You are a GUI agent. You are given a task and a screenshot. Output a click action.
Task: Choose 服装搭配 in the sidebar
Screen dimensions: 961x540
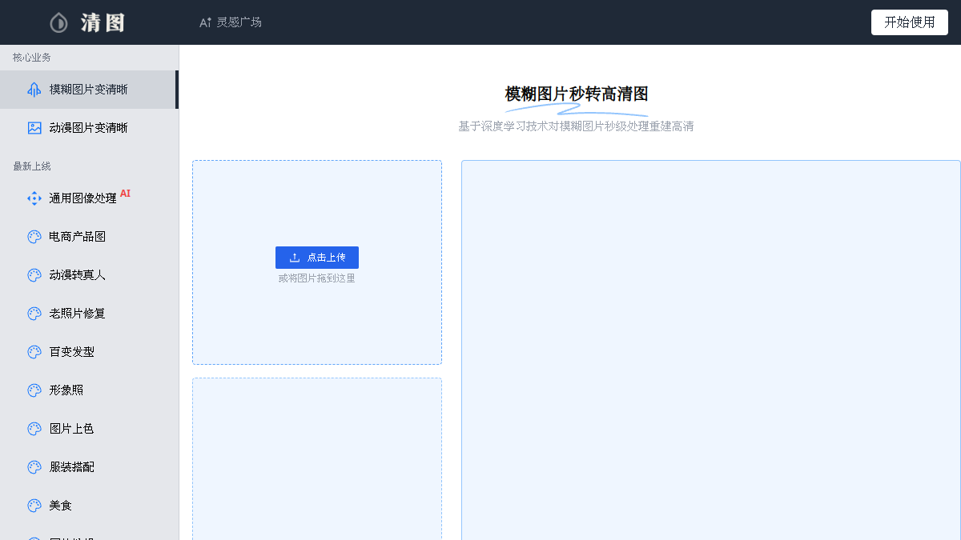click(88, 467)
